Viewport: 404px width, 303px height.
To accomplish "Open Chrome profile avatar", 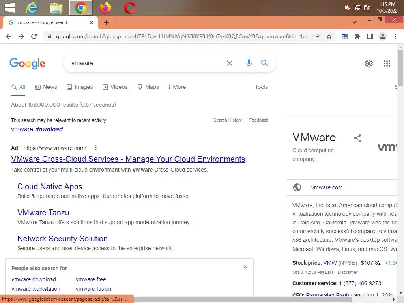I will 383,36.
